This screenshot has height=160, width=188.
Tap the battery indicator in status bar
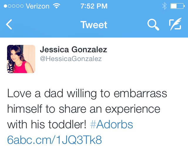tap(177, 6)
